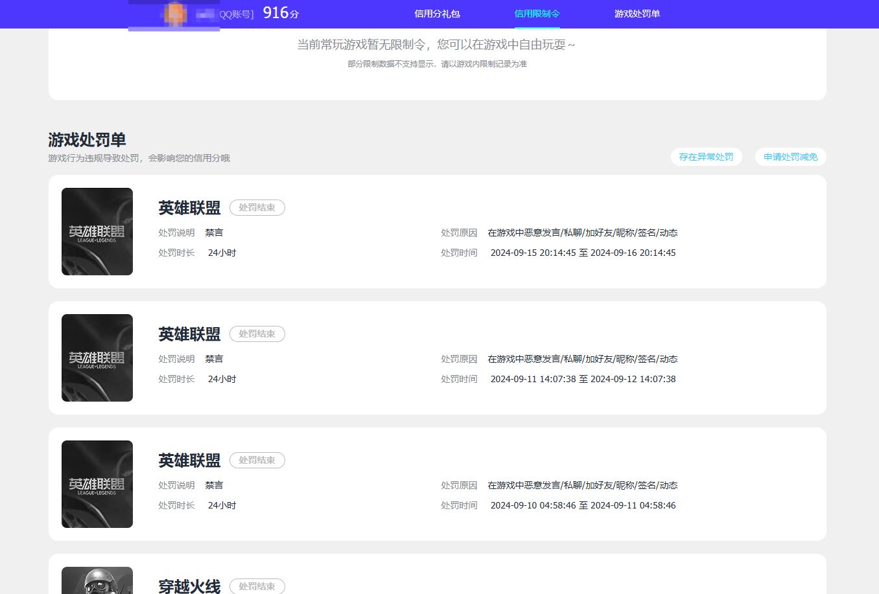Click 处罚结束 badge on the 2024-09-11 14:07:38 penalty
The width and height of the screenshot is (879, 594).
point(257,334)
